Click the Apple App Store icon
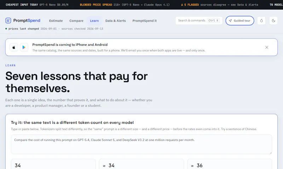 click(14, 47)
